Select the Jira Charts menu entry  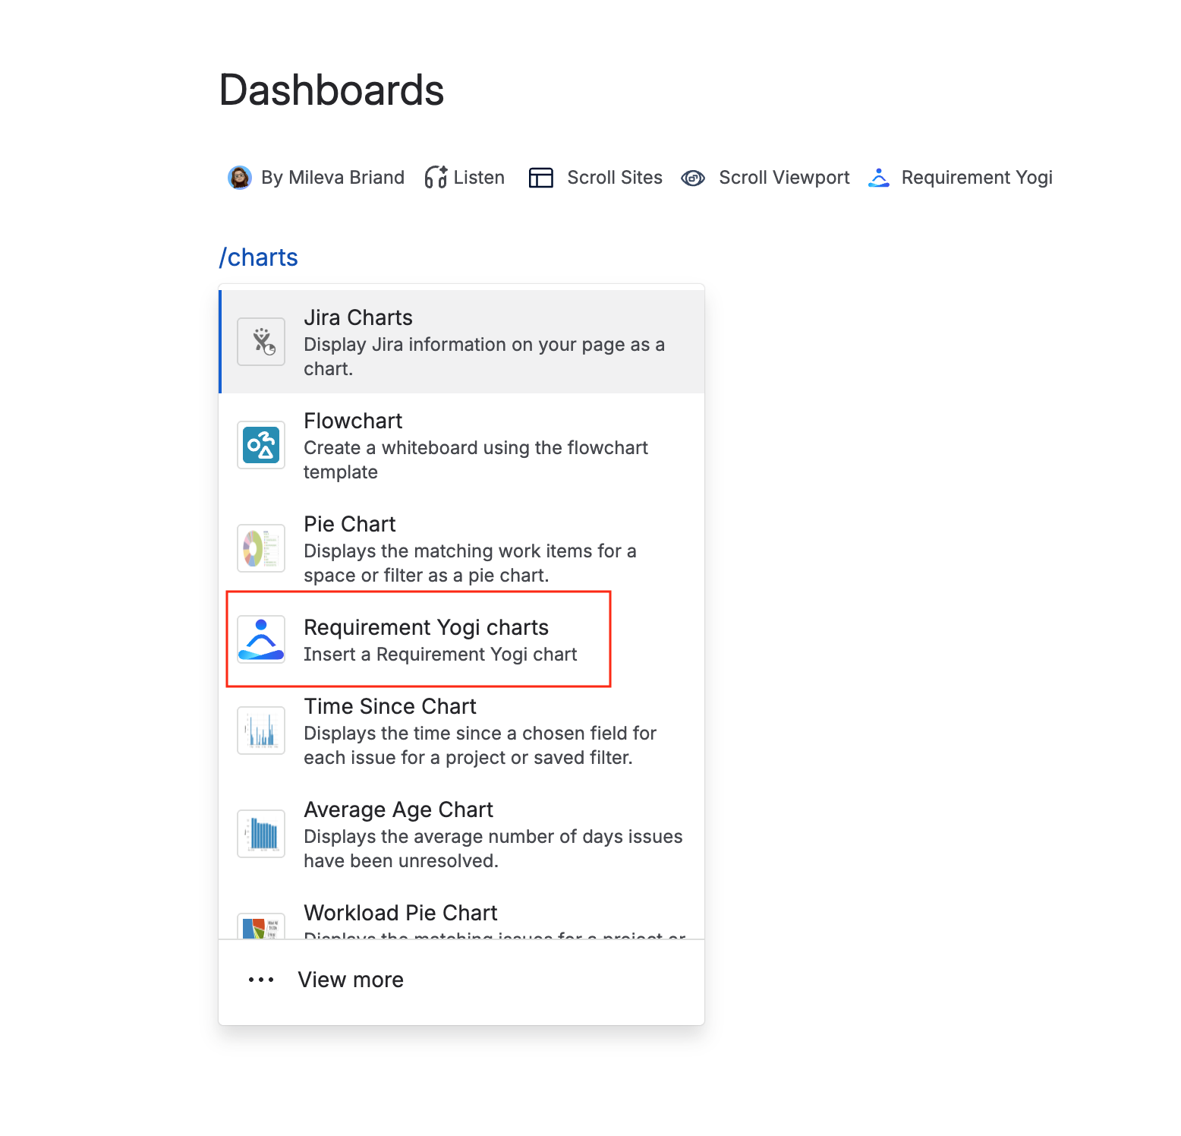tap(461, 342)
